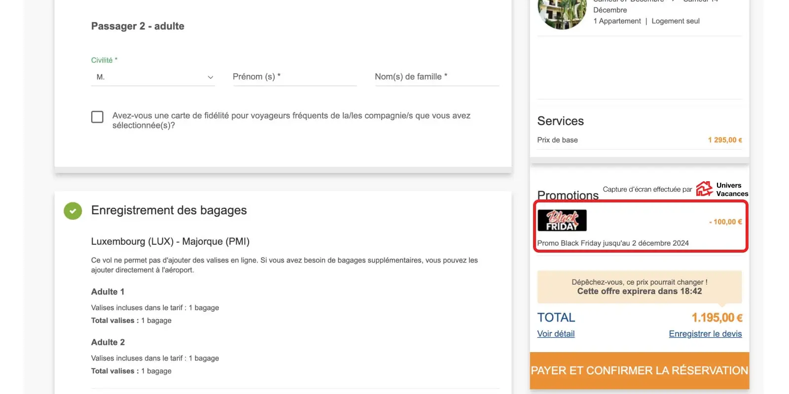Image resolution: width=789 pixels, height=394 pixels.
Task: Focus the Prénom (s) input field
Action: click(295, 77)
